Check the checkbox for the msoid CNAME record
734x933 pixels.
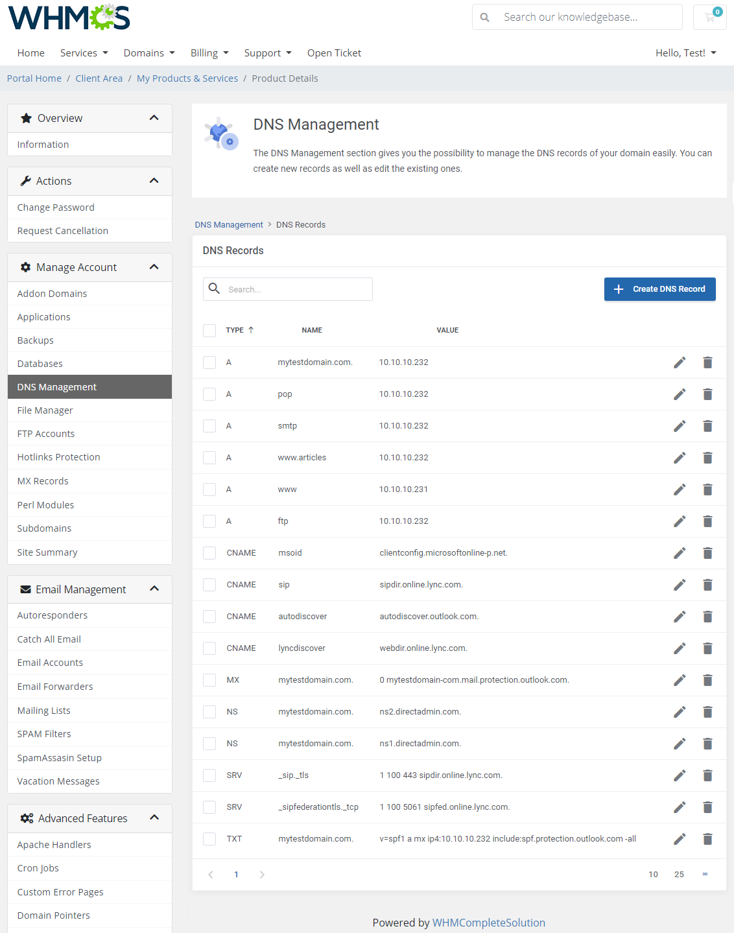pos(209,552)
